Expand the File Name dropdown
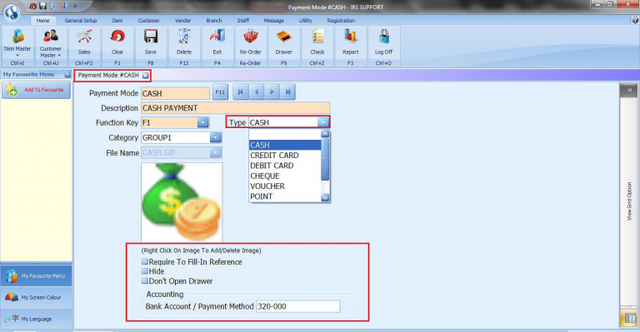This screenshot has width=640, height=332. coord(216,153)
